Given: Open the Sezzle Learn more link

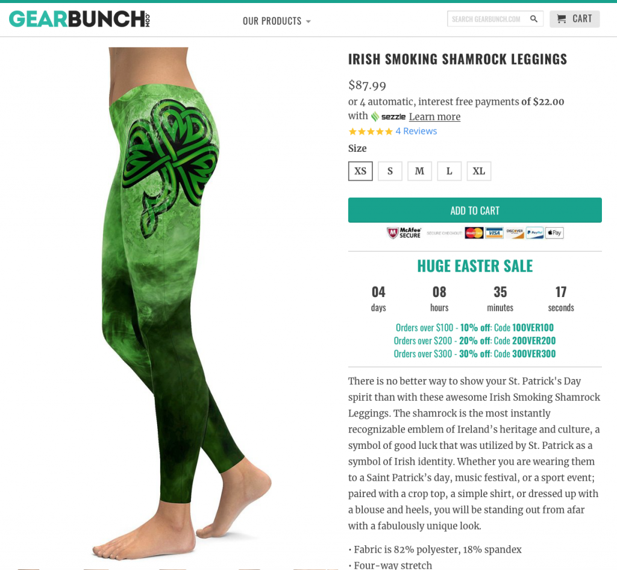Looking at the screenshot, I should tap(434, 117).
